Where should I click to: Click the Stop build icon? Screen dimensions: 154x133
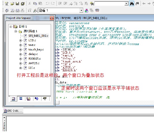pos(22,11)
